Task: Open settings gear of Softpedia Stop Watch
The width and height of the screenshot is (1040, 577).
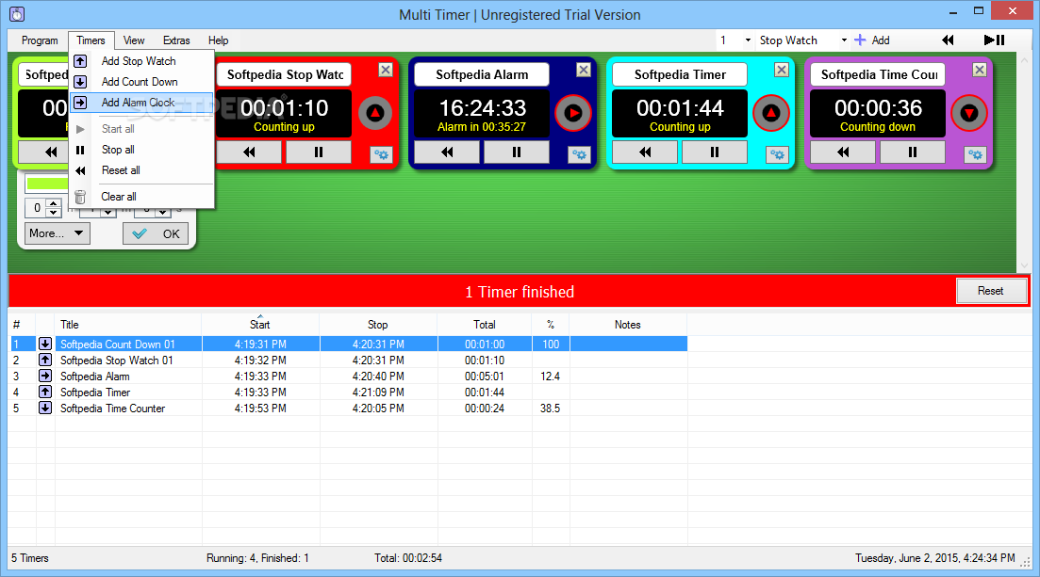Action: click(x=381, y=155)
